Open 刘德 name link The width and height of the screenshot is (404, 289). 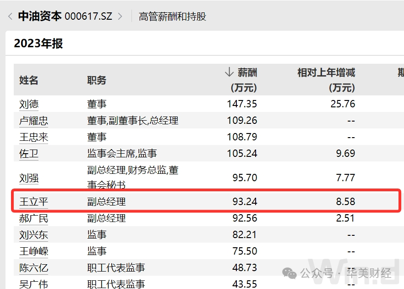point(29,104)
